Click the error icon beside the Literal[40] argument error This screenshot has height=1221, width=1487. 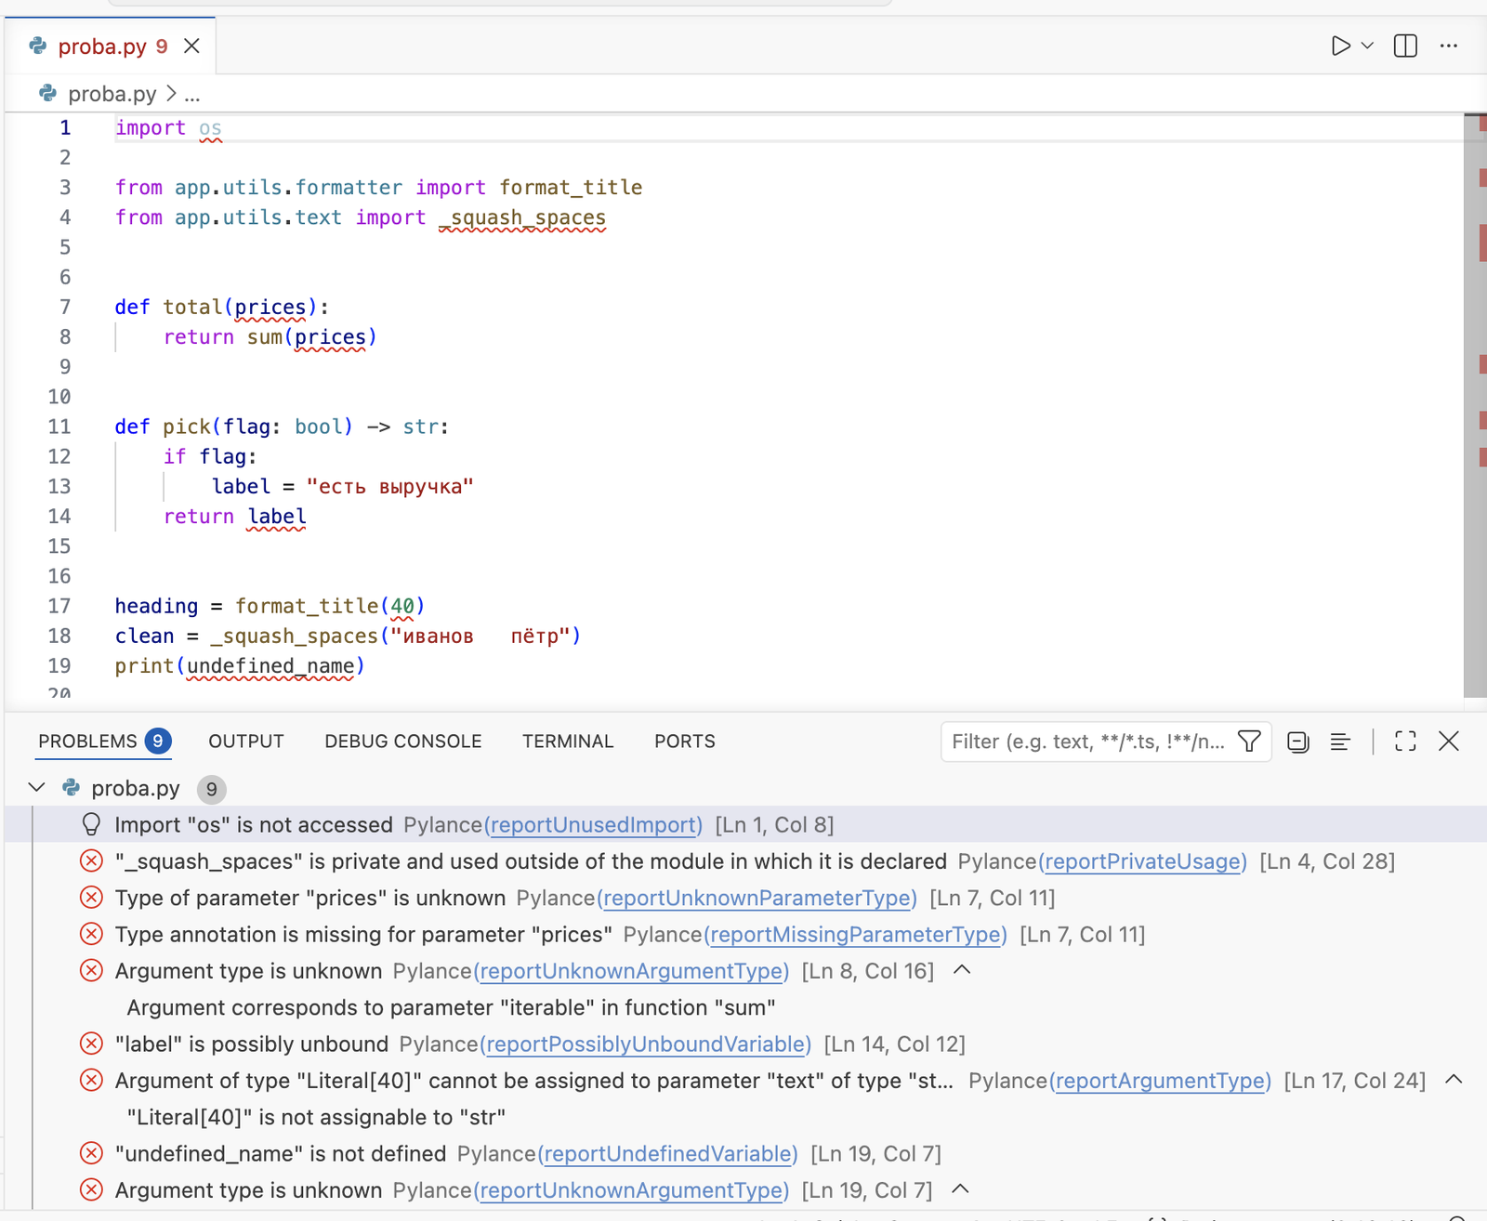(91, 1080)
